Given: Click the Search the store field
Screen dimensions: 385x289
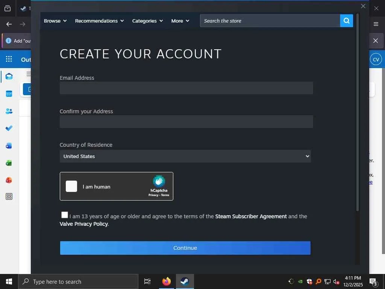Looking at the screenshot, I should coord(270,21).
